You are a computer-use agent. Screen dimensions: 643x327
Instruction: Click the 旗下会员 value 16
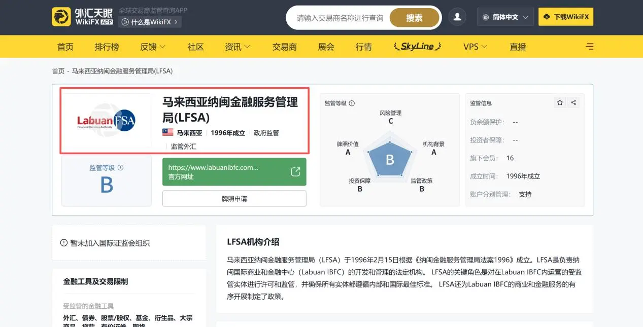(x=510, y=158)
